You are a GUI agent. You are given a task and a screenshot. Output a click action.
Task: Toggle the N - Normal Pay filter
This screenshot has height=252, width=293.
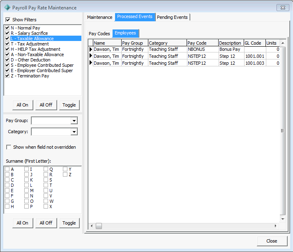pos(7,28)
